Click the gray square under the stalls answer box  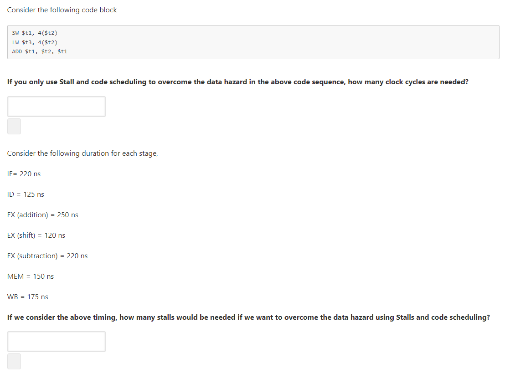click(x=14, y=362)
